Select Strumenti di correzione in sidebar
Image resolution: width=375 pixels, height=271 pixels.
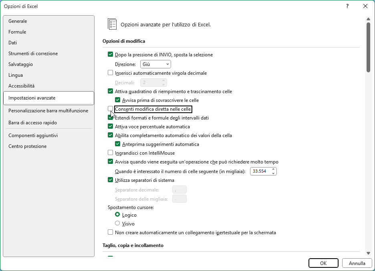coord(49,54)
